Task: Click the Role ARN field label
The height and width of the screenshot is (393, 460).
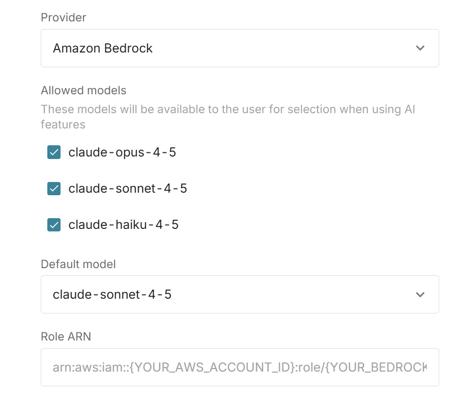Action: point(66,336)
